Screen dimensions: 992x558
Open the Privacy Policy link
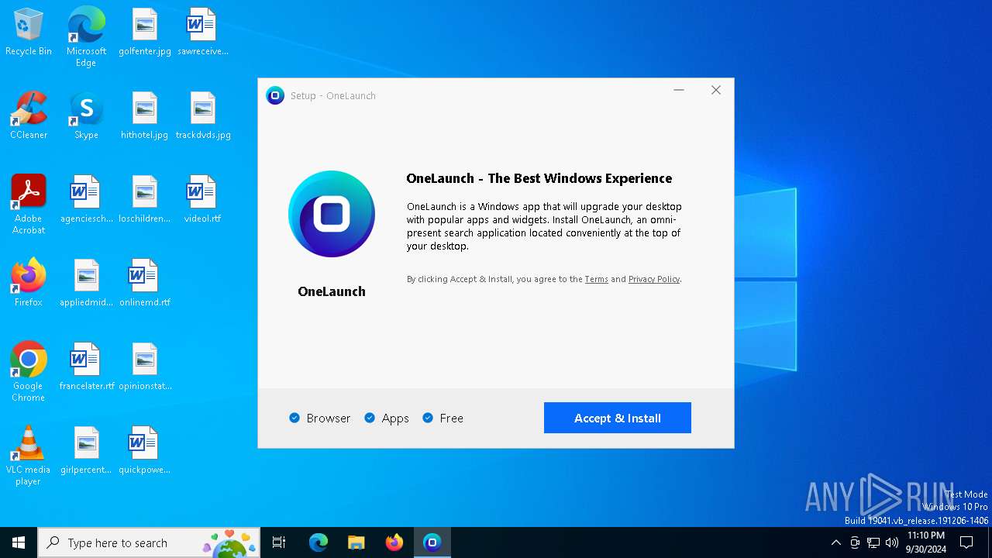pyautogui.click(x=654, y=279)
